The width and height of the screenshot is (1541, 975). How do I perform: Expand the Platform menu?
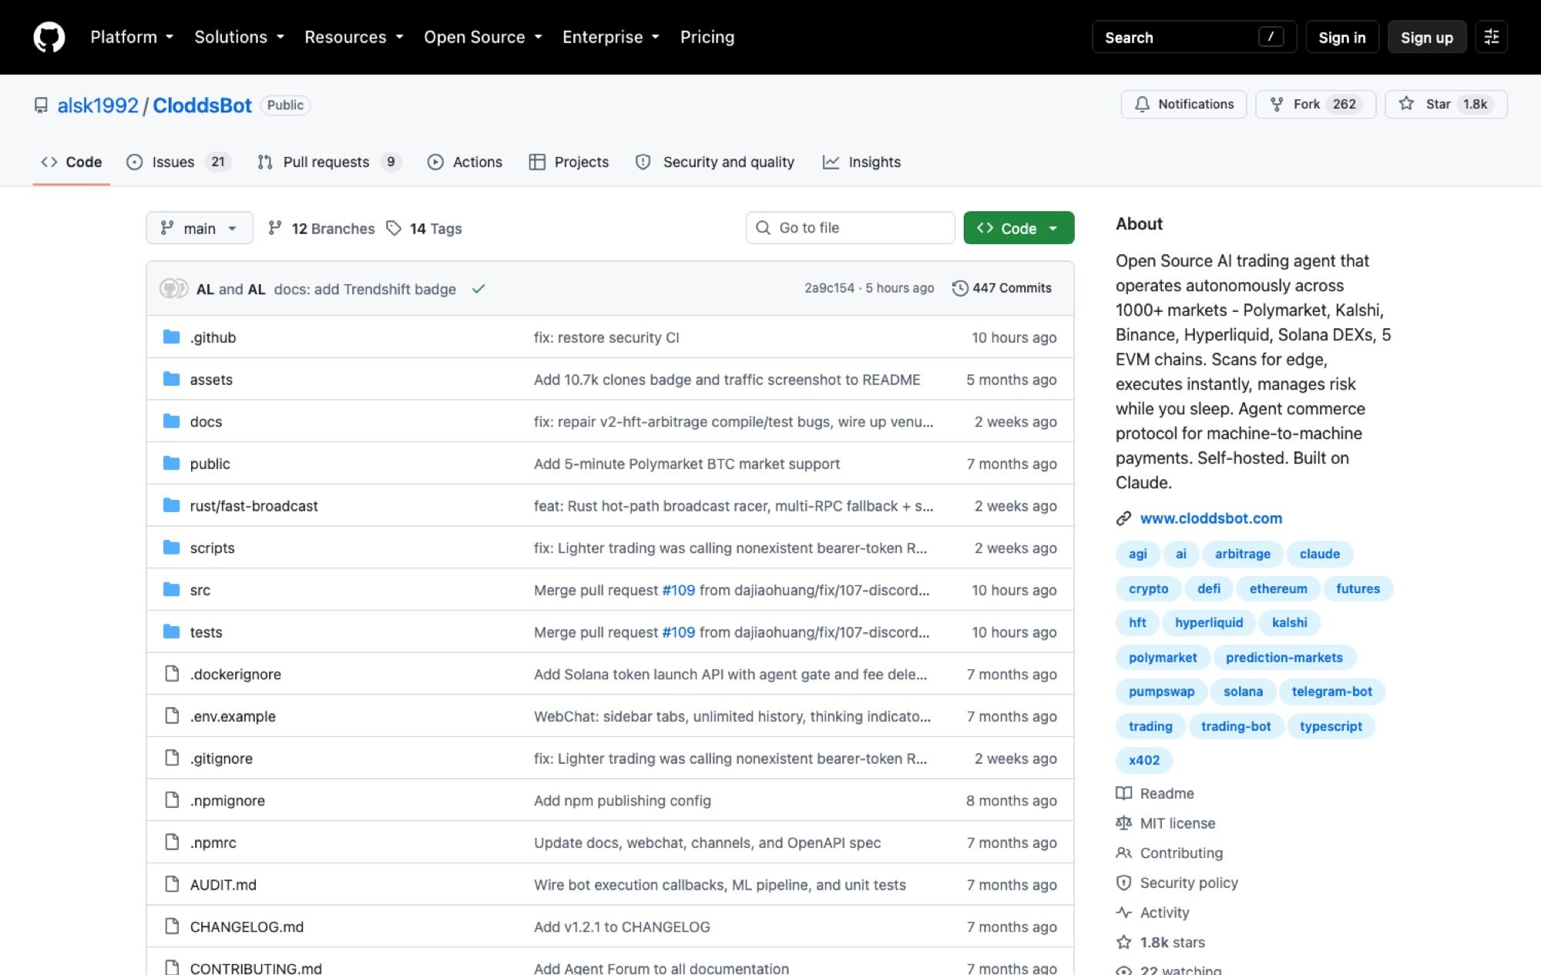[x=132, y=37]
